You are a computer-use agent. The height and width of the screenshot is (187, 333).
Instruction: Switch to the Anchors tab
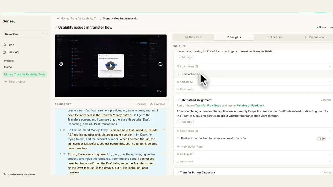pos(274,37)
